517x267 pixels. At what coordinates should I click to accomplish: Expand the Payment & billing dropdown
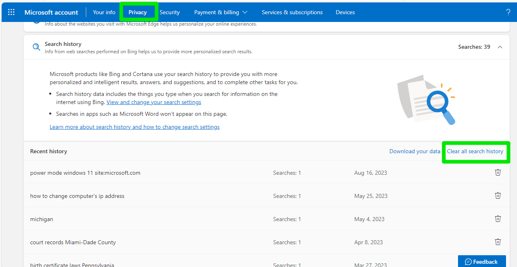tap(221, 12)
